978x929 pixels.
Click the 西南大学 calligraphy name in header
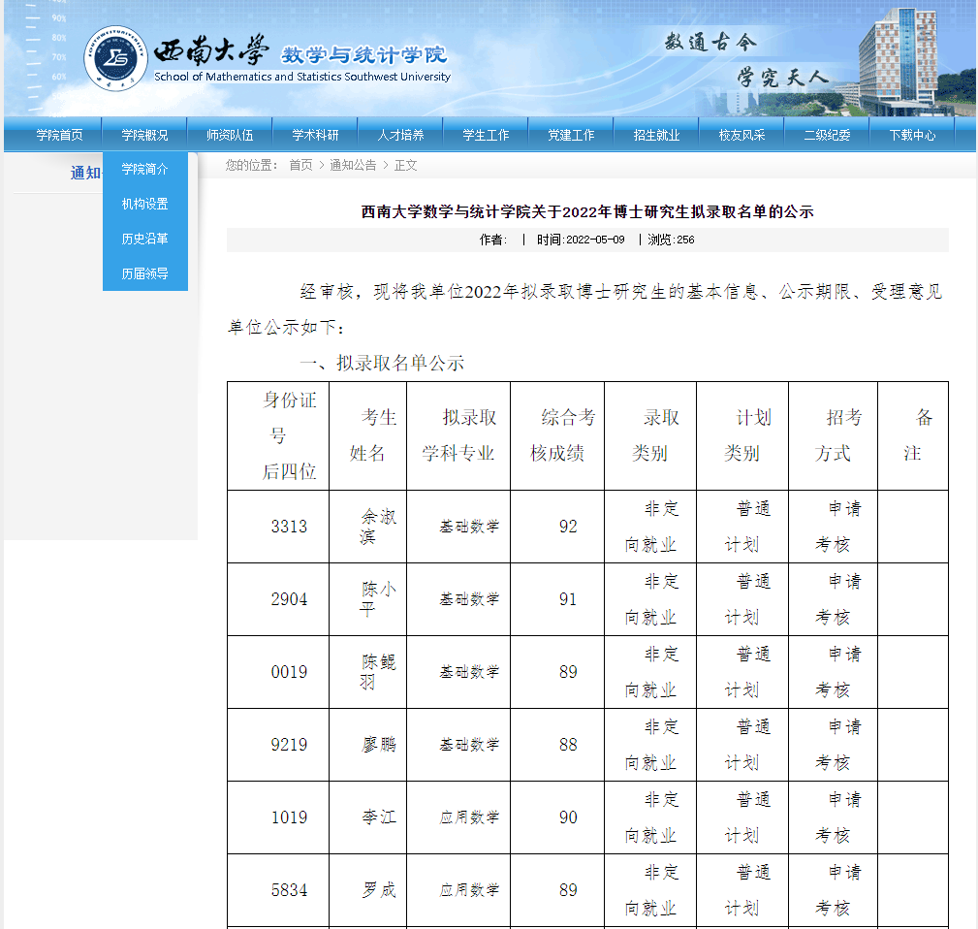(x=211, y=50)
